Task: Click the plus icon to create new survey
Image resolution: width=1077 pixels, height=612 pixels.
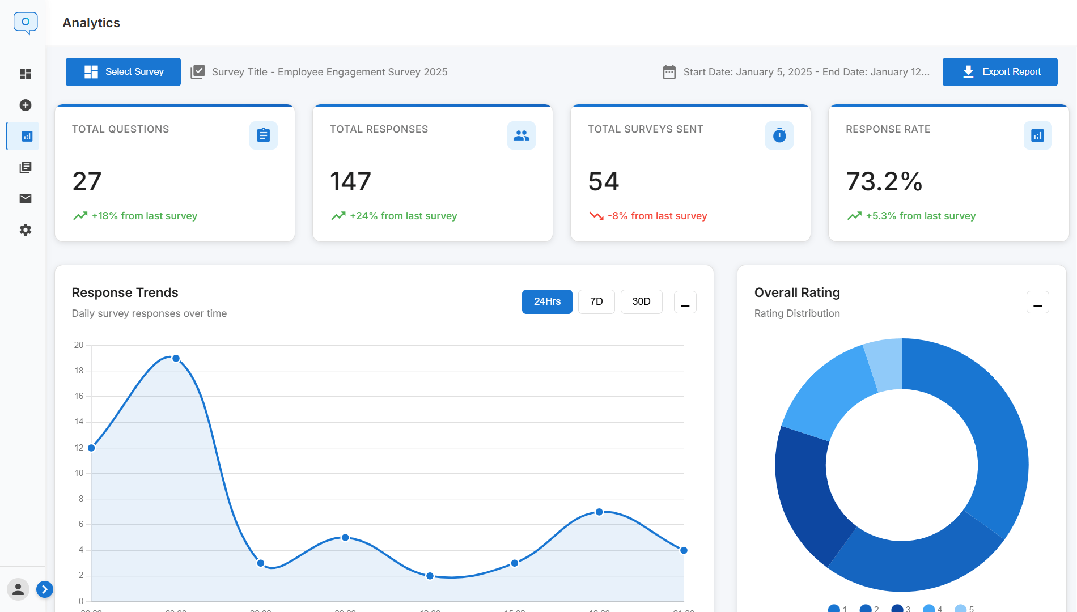Action: [25, 105]
